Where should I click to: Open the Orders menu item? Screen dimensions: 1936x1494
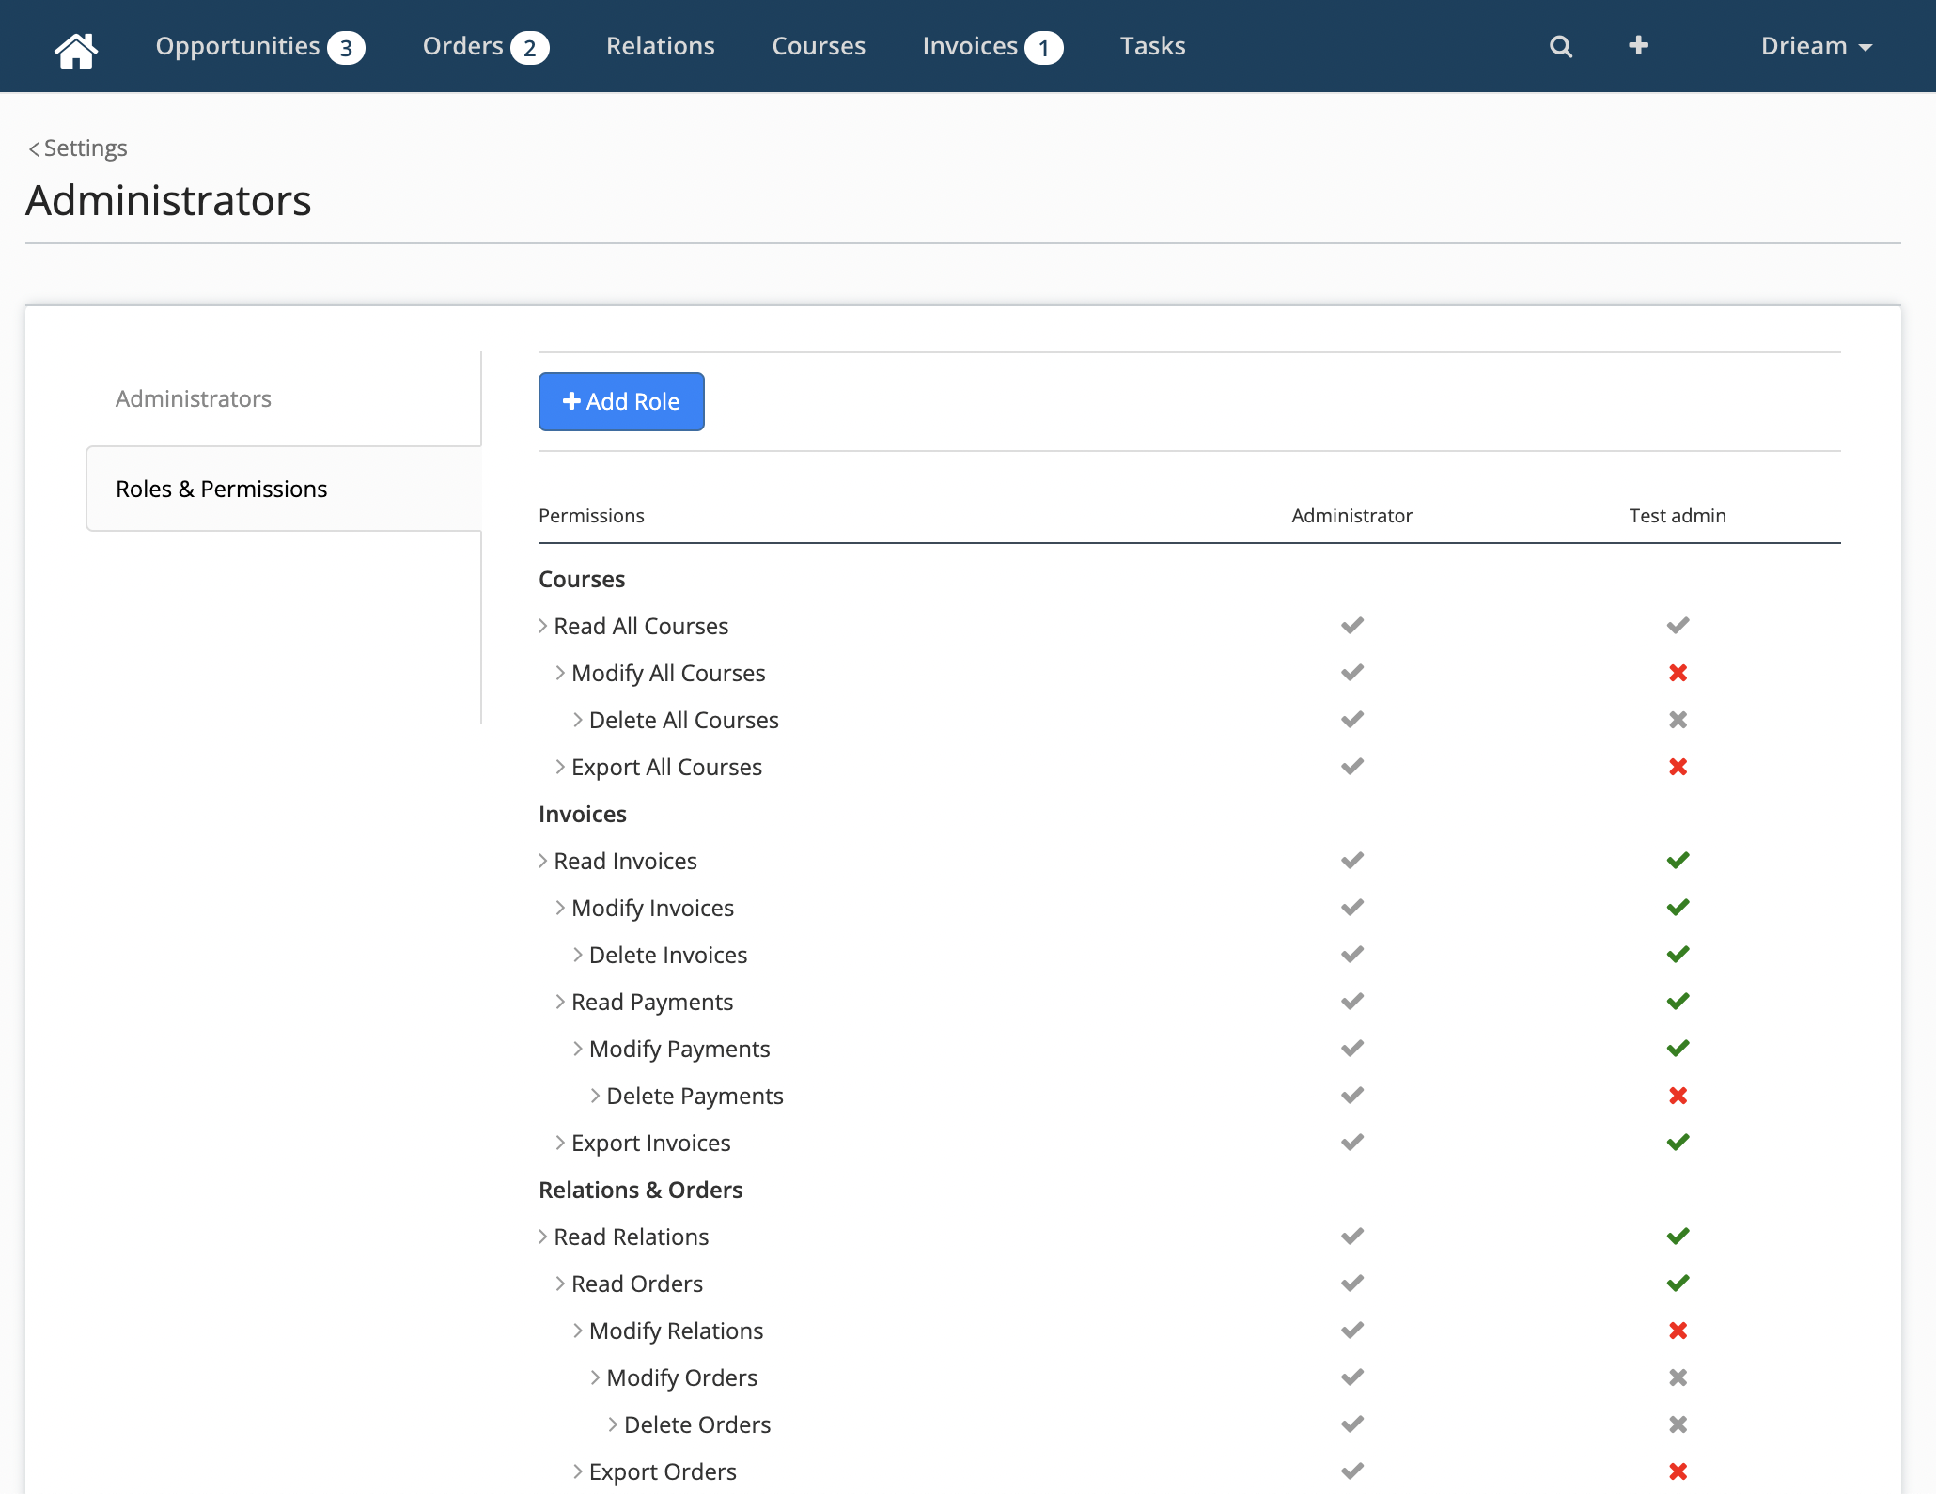[x=485, y=46]
